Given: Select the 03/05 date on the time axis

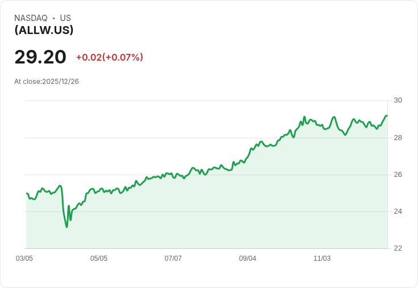Looking at the screenshot, I should [x=24, y=259].
